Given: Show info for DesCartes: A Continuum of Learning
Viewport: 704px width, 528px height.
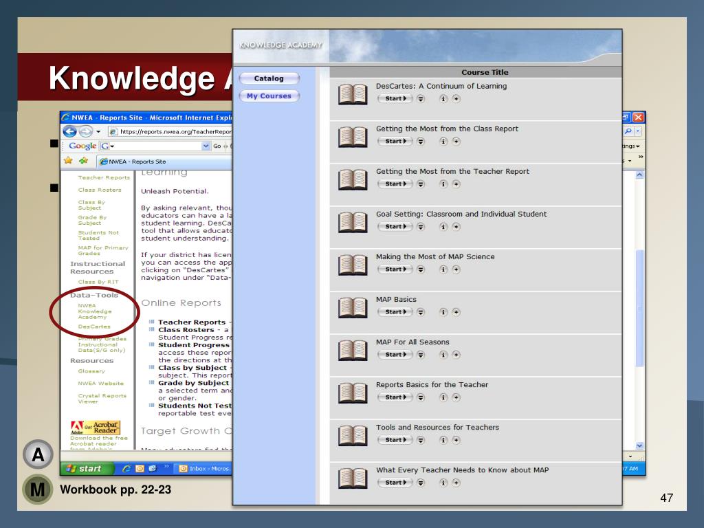Looking at the screenshot, I should 443,99.
